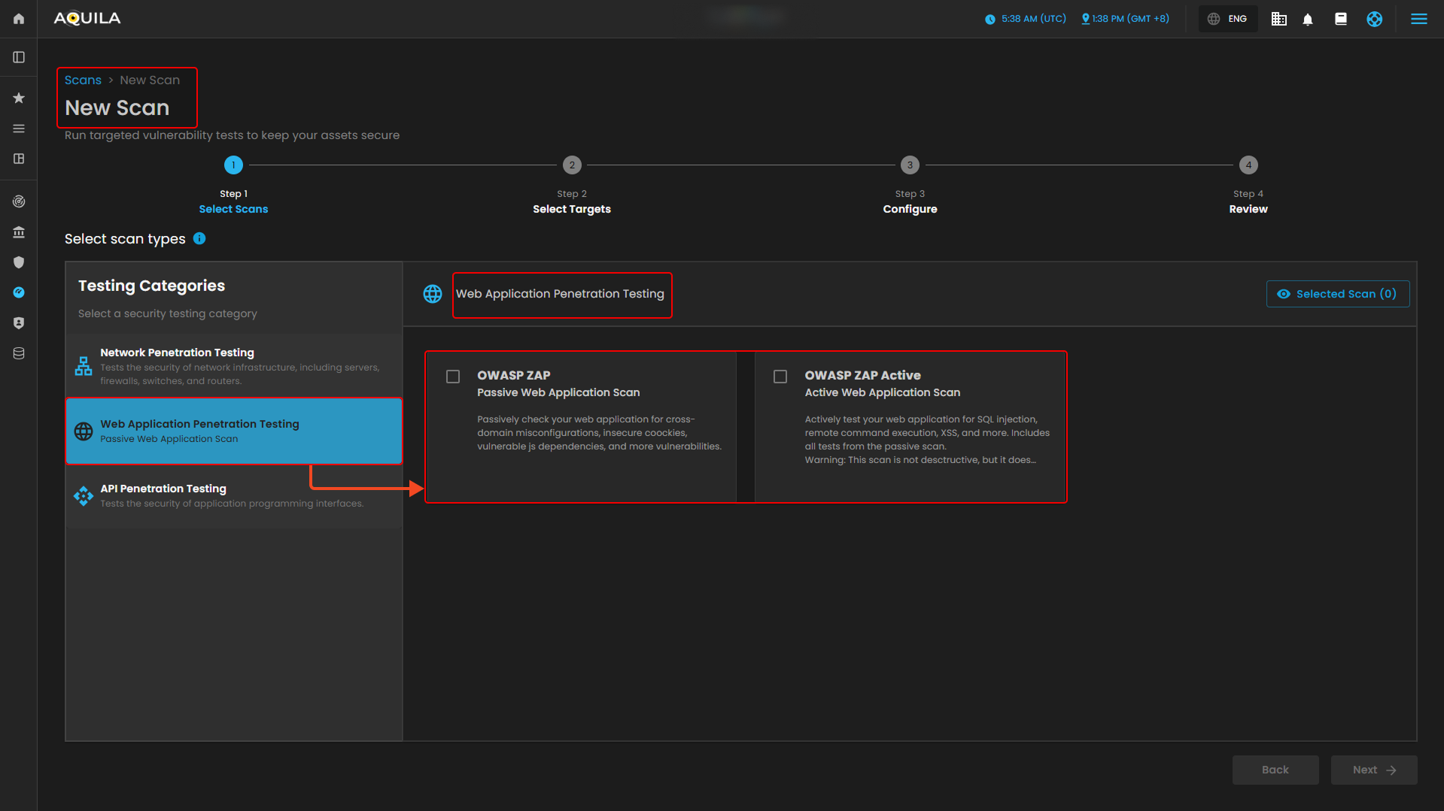Click the star favorites sidebar icon
Image resolution: width=1444 pixels, height=811 pixels.
point(19,98)
